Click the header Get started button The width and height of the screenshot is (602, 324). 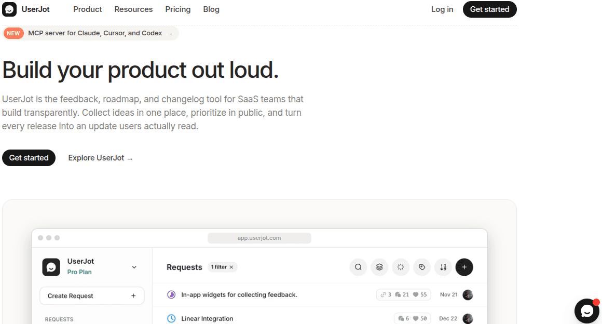click(489, 9)
